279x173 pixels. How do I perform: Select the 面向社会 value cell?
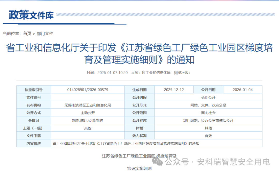point(208,113)
